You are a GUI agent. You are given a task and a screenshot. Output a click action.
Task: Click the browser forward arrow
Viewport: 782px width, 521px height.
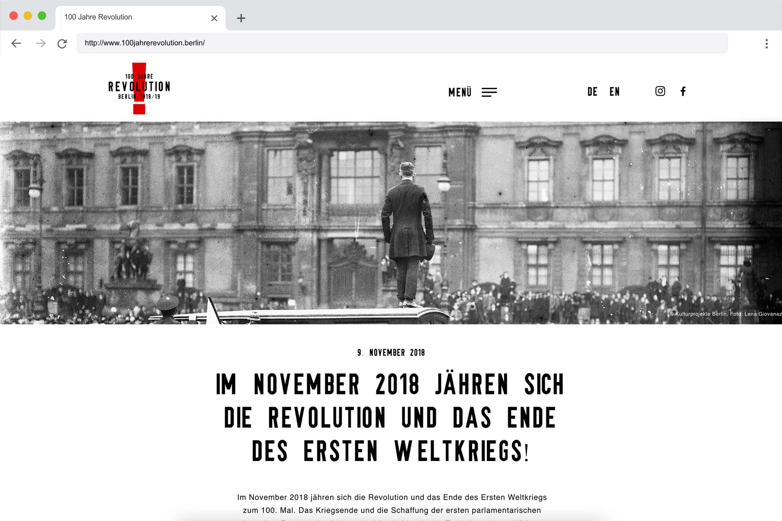(41, 43)
